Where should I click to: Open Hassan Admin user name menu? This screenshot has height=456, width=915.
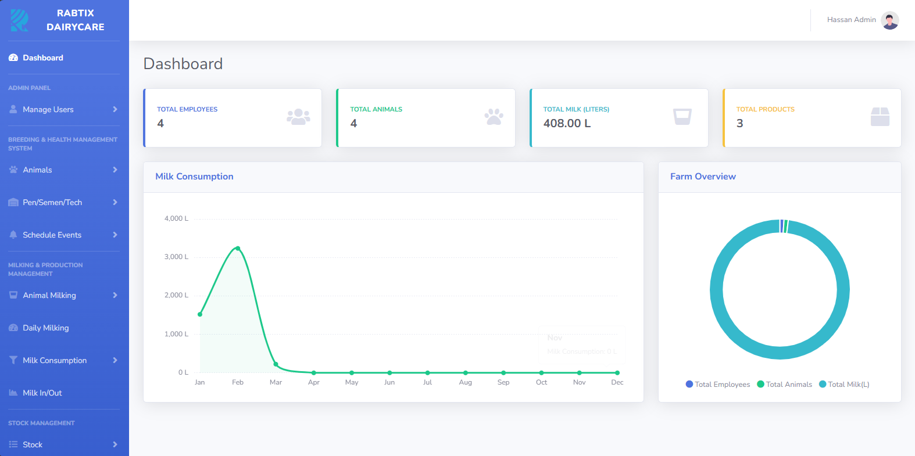coord(852,20)
